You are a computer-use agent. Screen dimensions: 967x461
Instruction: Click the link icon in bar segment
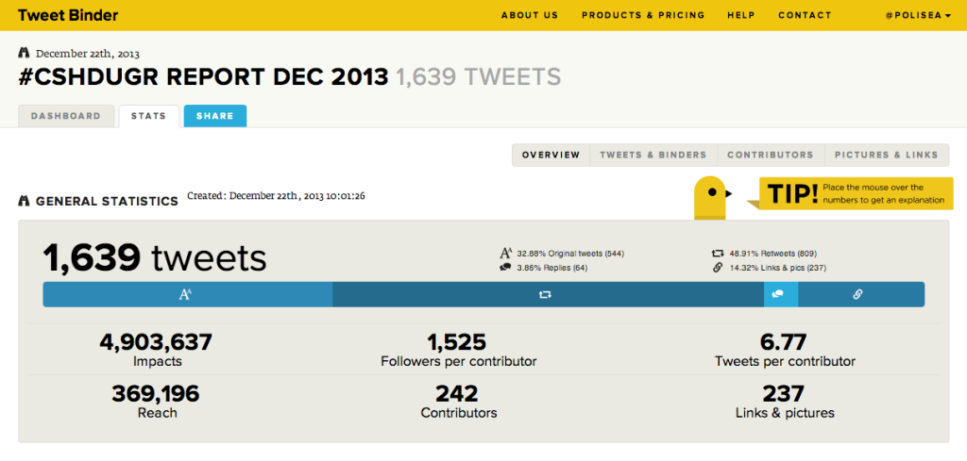pos(857,294)
